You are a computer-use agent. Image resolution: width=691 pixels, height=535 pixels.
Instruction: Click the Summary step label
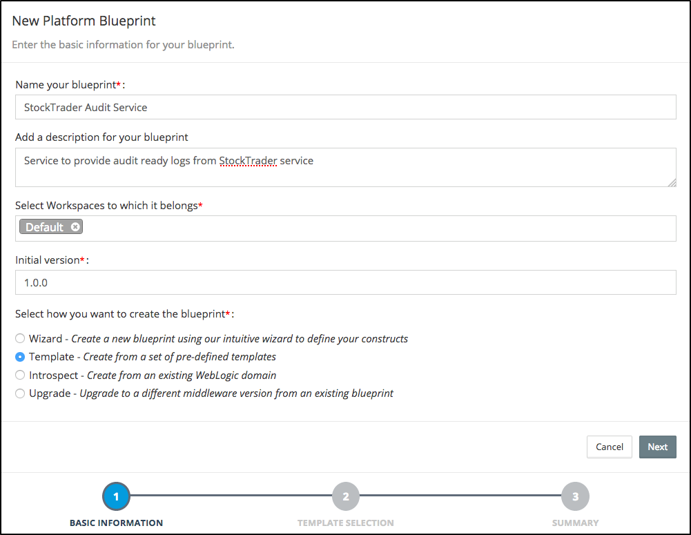coord(575,523)
